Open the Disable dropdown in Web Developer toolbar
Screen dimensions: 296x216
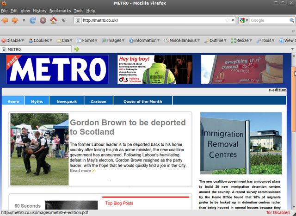[13, 40]
